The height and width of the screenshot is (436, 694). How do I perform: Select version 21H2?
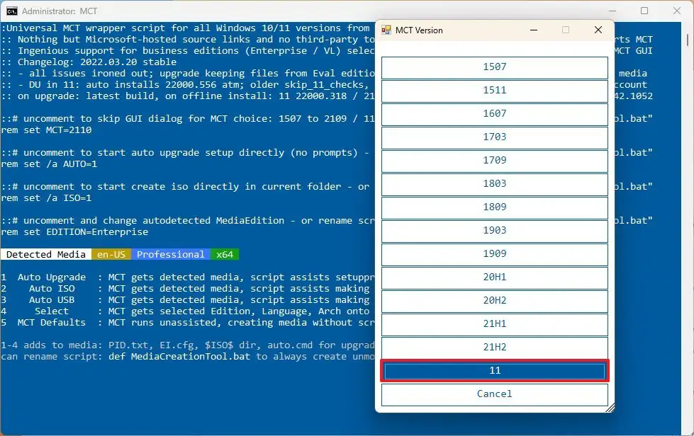coord(494,348)
